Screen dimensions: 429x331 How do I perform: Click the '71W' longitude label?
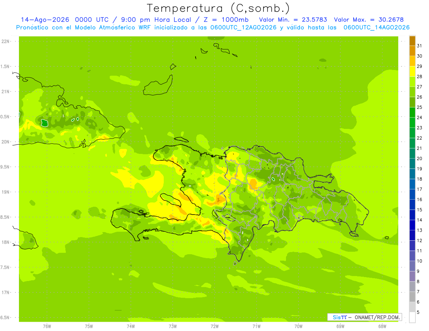click(x=256, y=326)
